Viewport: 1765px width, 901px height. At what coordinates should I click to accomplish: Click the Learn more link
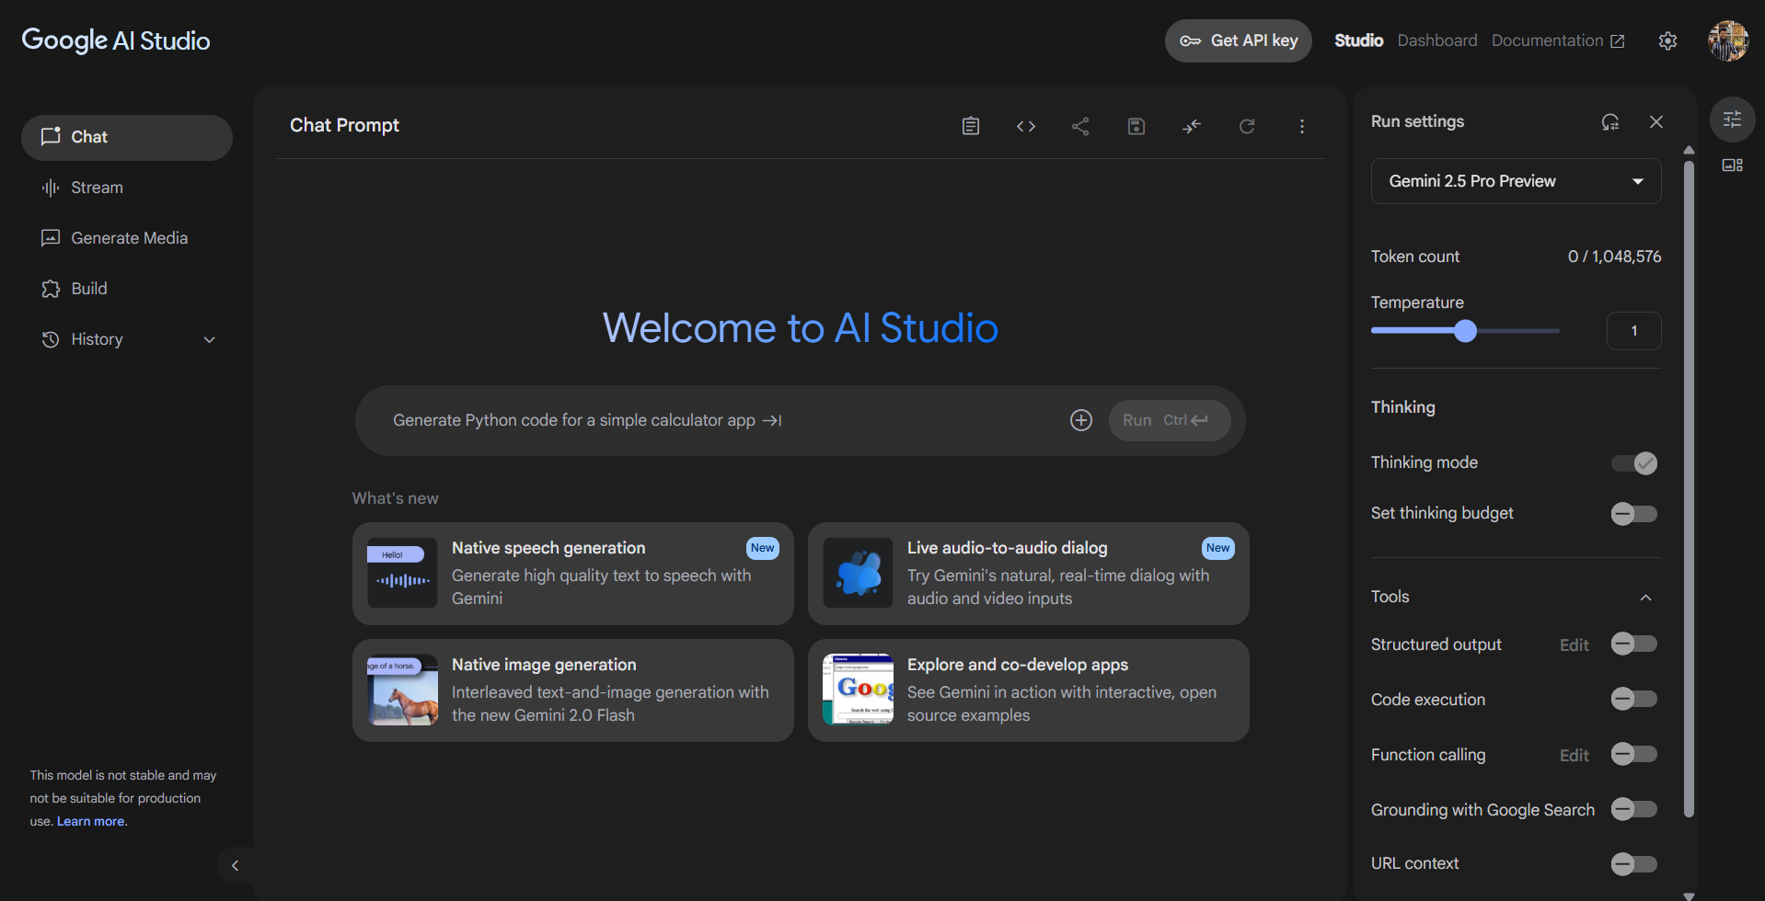(x=91, y=821)
